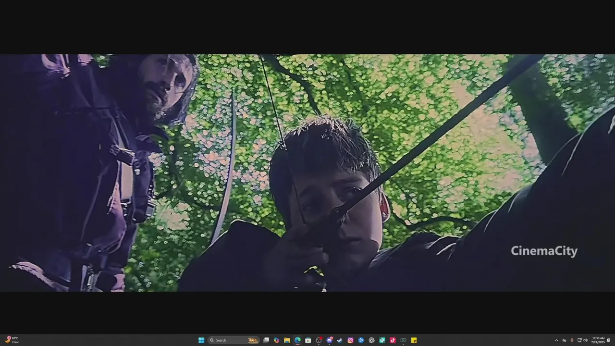Screen dimensions: 615x346
Task: Click the microphone tray icon
Action: click(572, 340)
